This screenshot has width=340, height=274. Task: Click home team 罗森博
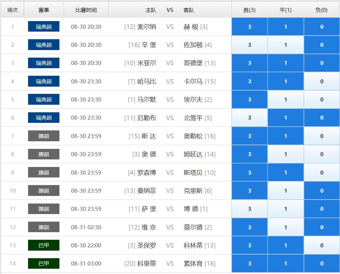(147, 173)
